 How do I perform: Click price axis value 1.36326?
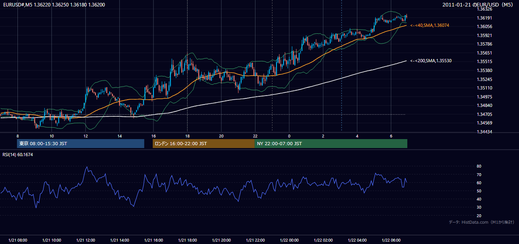pos(484,9)
